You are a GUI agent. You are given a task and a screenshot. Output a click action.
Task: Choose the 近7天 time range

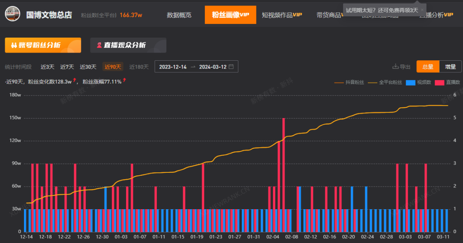[x=67, y=67]
